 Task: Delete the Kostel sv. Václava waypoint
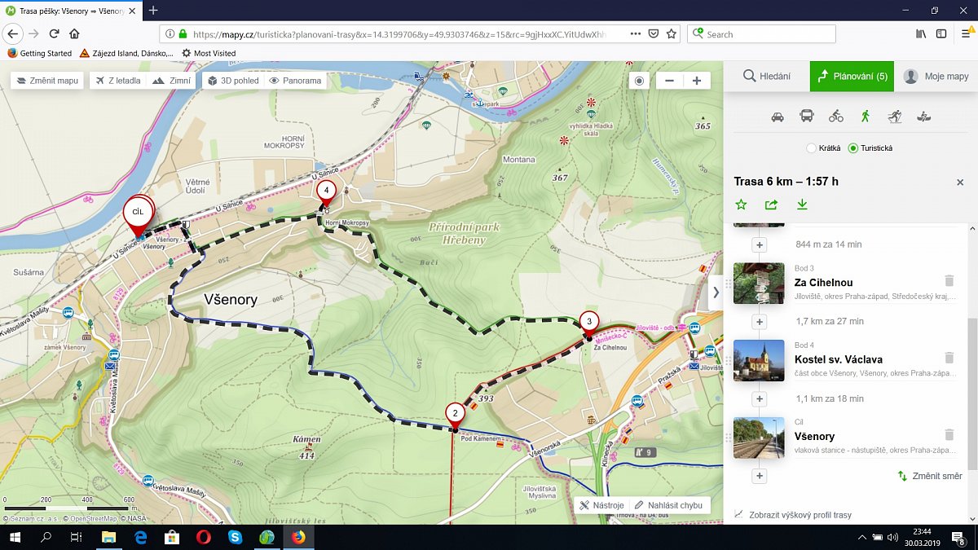point(949,358)
